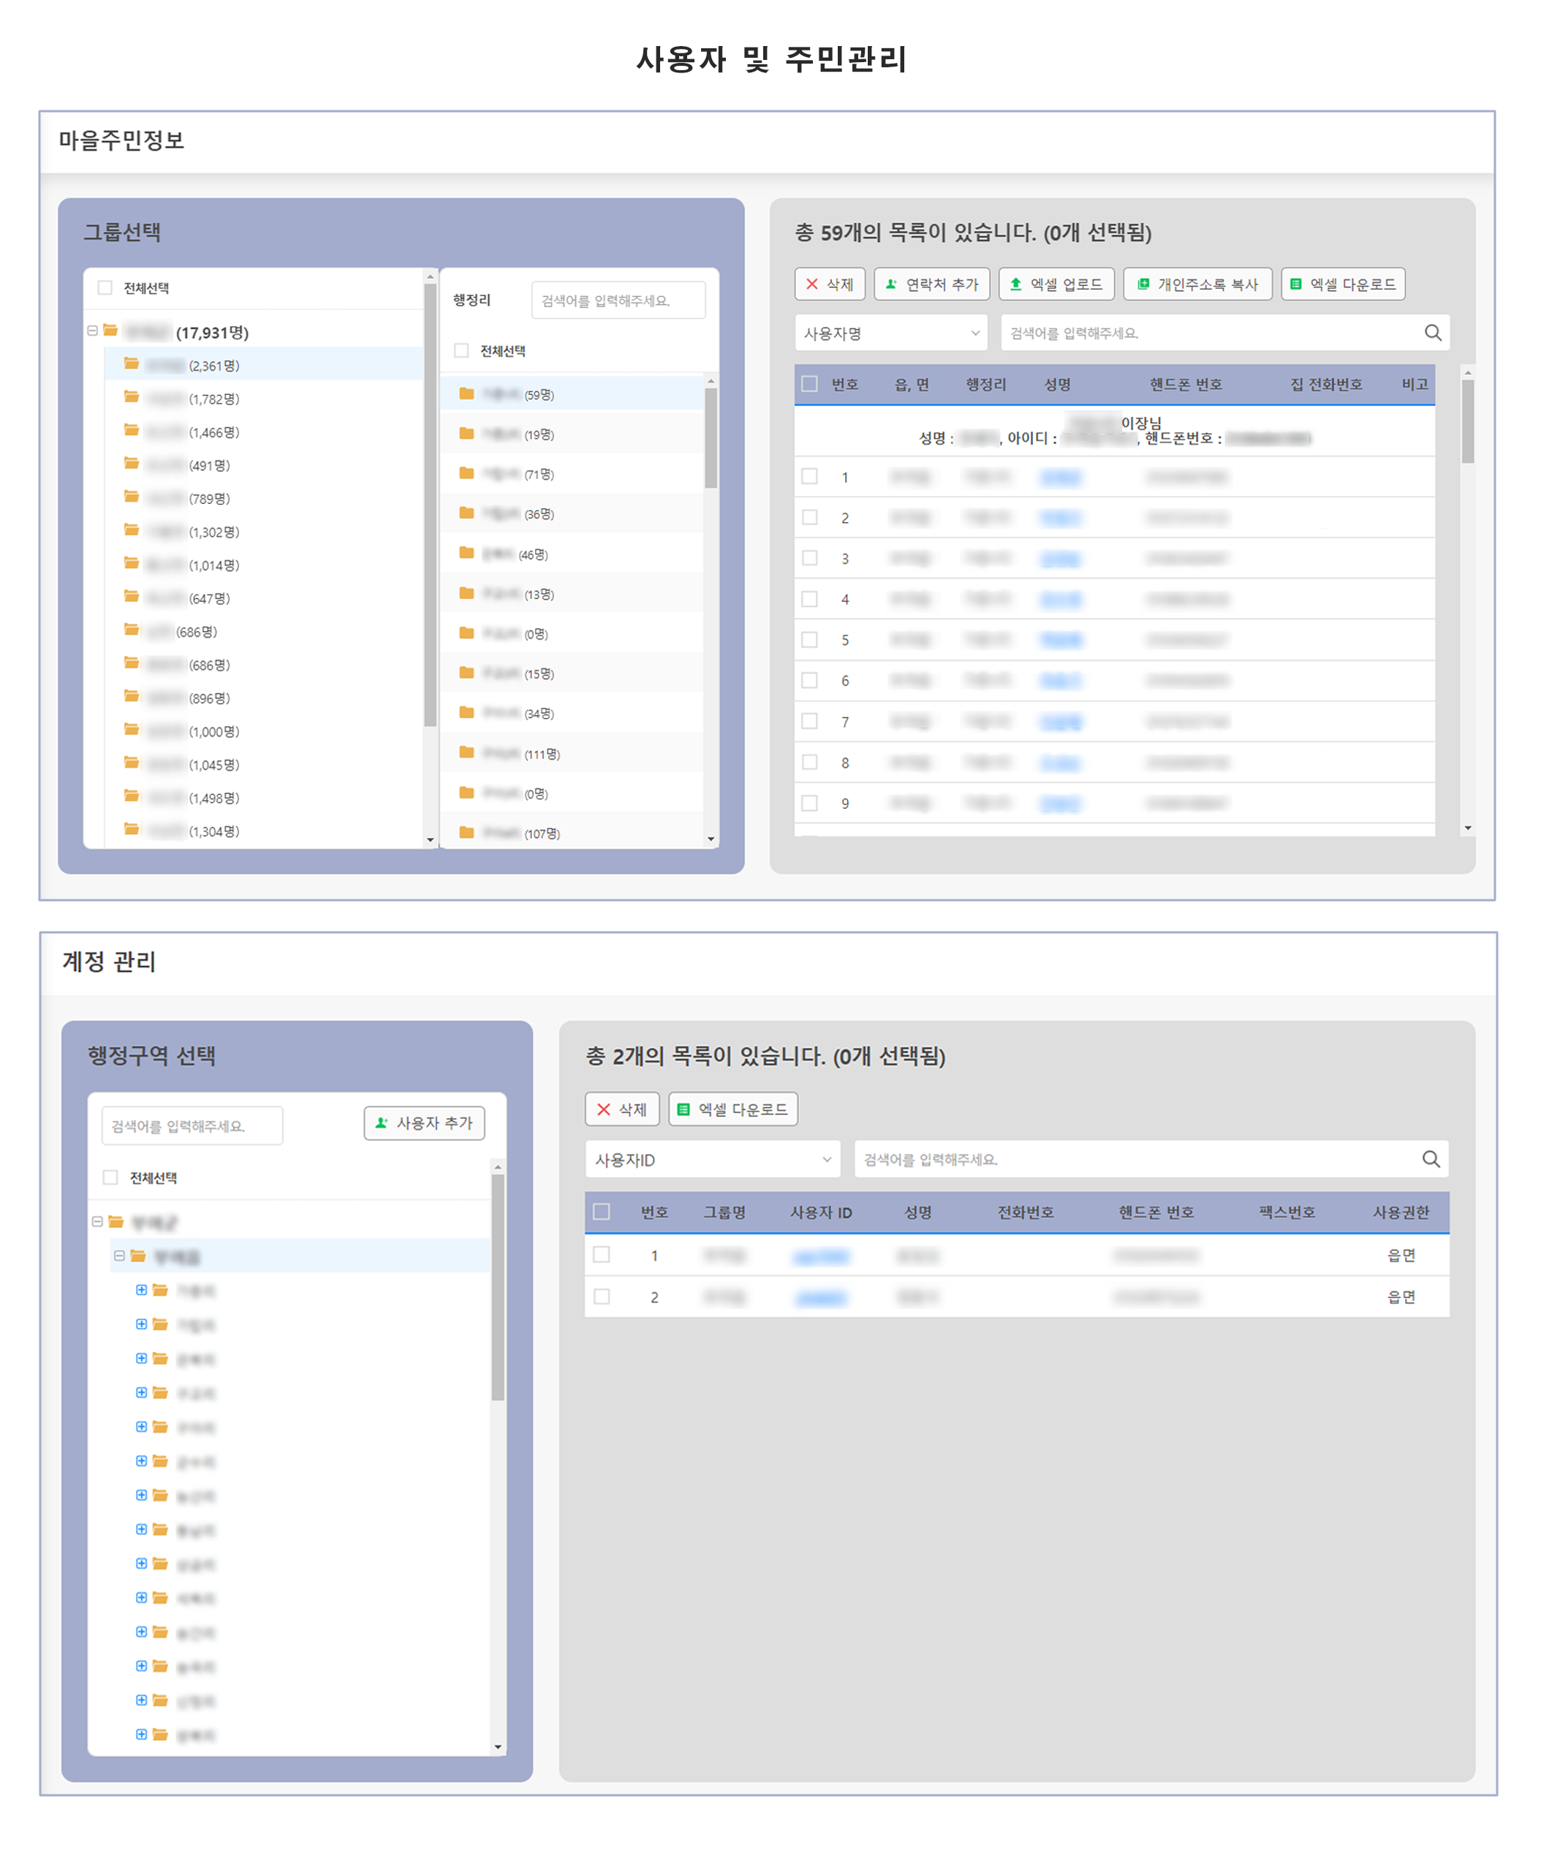Check 전체선택 in group selection tree
Viewport: 1541px width, 1864px height.
tap(105, 287)
